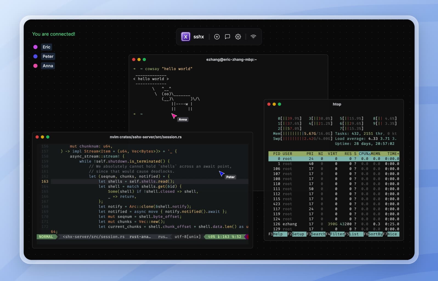Click Anna's pink color dot
Image resolution: width=438 pixels, height=281 pixels.
(x=35, y=66)
